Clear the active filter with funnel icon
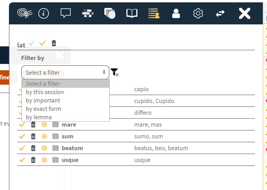Image resolution: width=267 pixels, height=190 pixels. 115,72
